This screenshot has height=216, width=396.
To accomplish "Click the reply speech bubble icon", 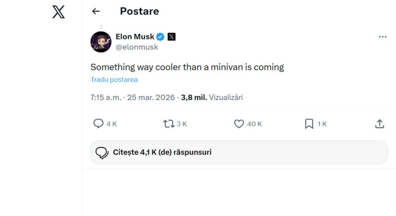I will 99,124.
